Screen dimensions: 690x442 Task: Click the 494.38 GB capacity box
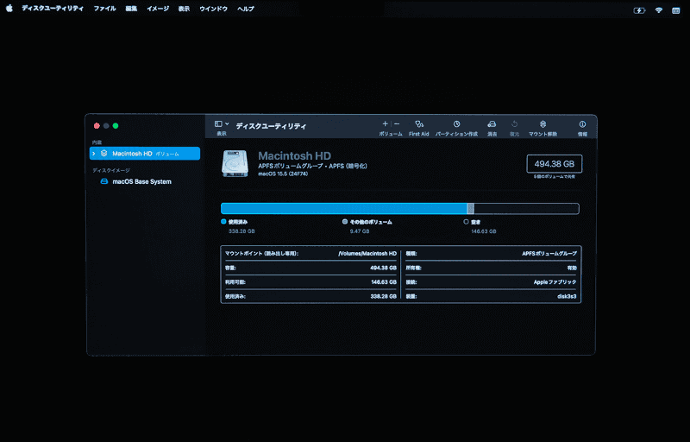(x=554, y=164)
